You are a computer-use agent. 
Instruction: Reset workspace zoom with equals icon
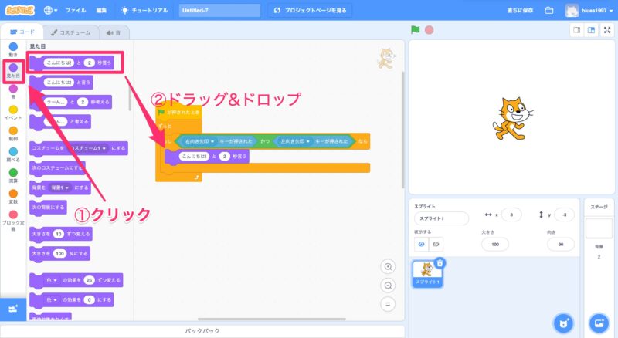point(389,303)
